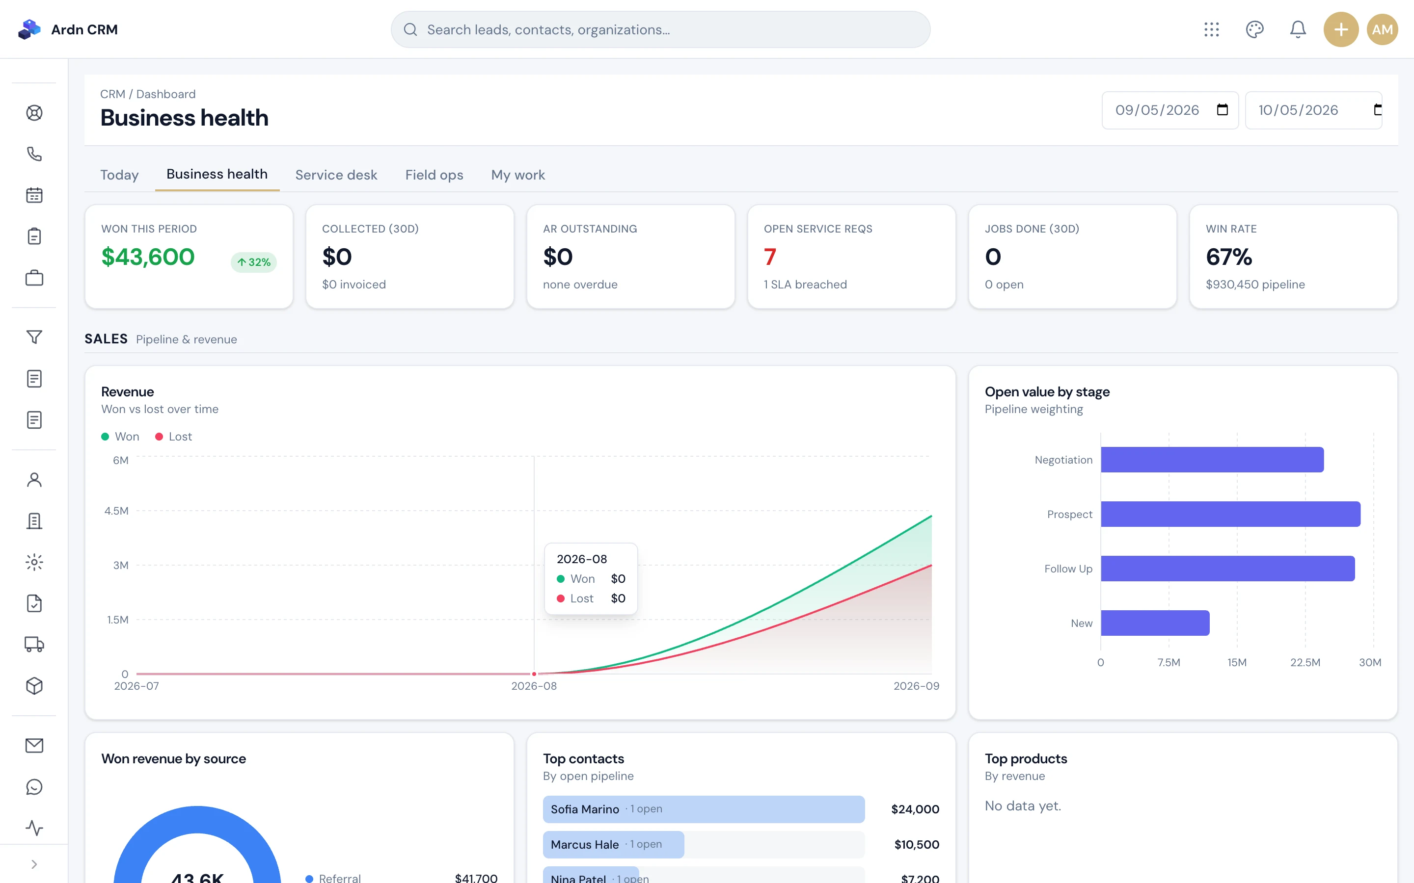Open the briefcase icon in sidebar
The image size is (1414, 883).
34,278
